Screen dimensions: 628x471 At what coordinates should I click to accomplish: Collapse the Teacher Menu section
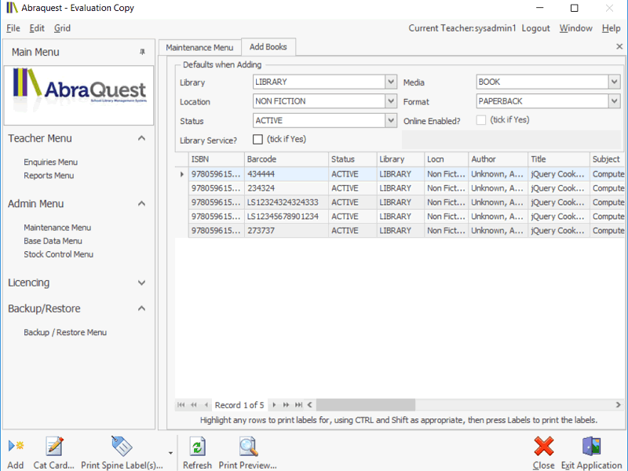coord(141,138)
